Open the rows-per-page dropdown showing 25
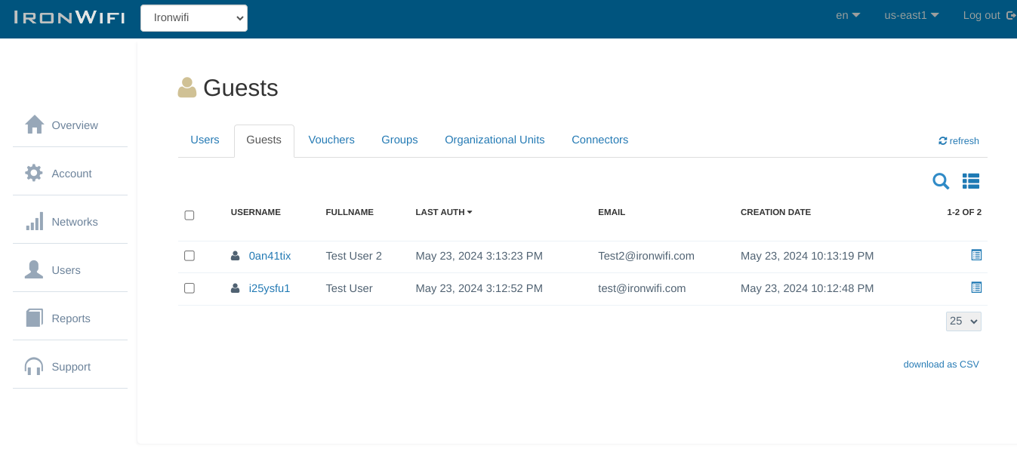The image size is (1017, 449). pyautogui.click(x=963, y=321)
